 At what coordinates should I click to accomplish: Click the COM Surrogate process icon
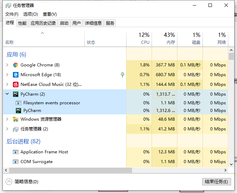16,162
